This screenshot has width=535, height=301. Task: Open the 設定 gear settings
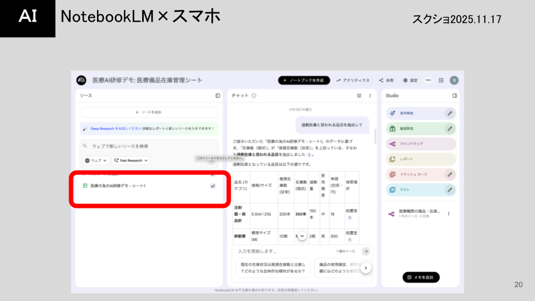coord(410,80)
